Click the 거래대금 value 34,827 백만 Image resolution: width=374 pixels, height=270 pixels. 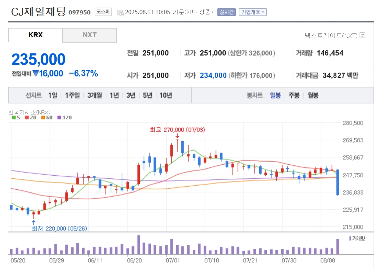pos(341,75)
